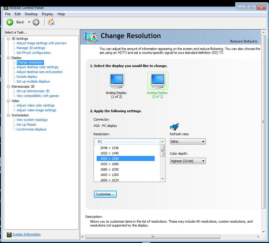The image size is (269, 243).
Task: Click the Customize button
Action: click(x=105, y=194)
